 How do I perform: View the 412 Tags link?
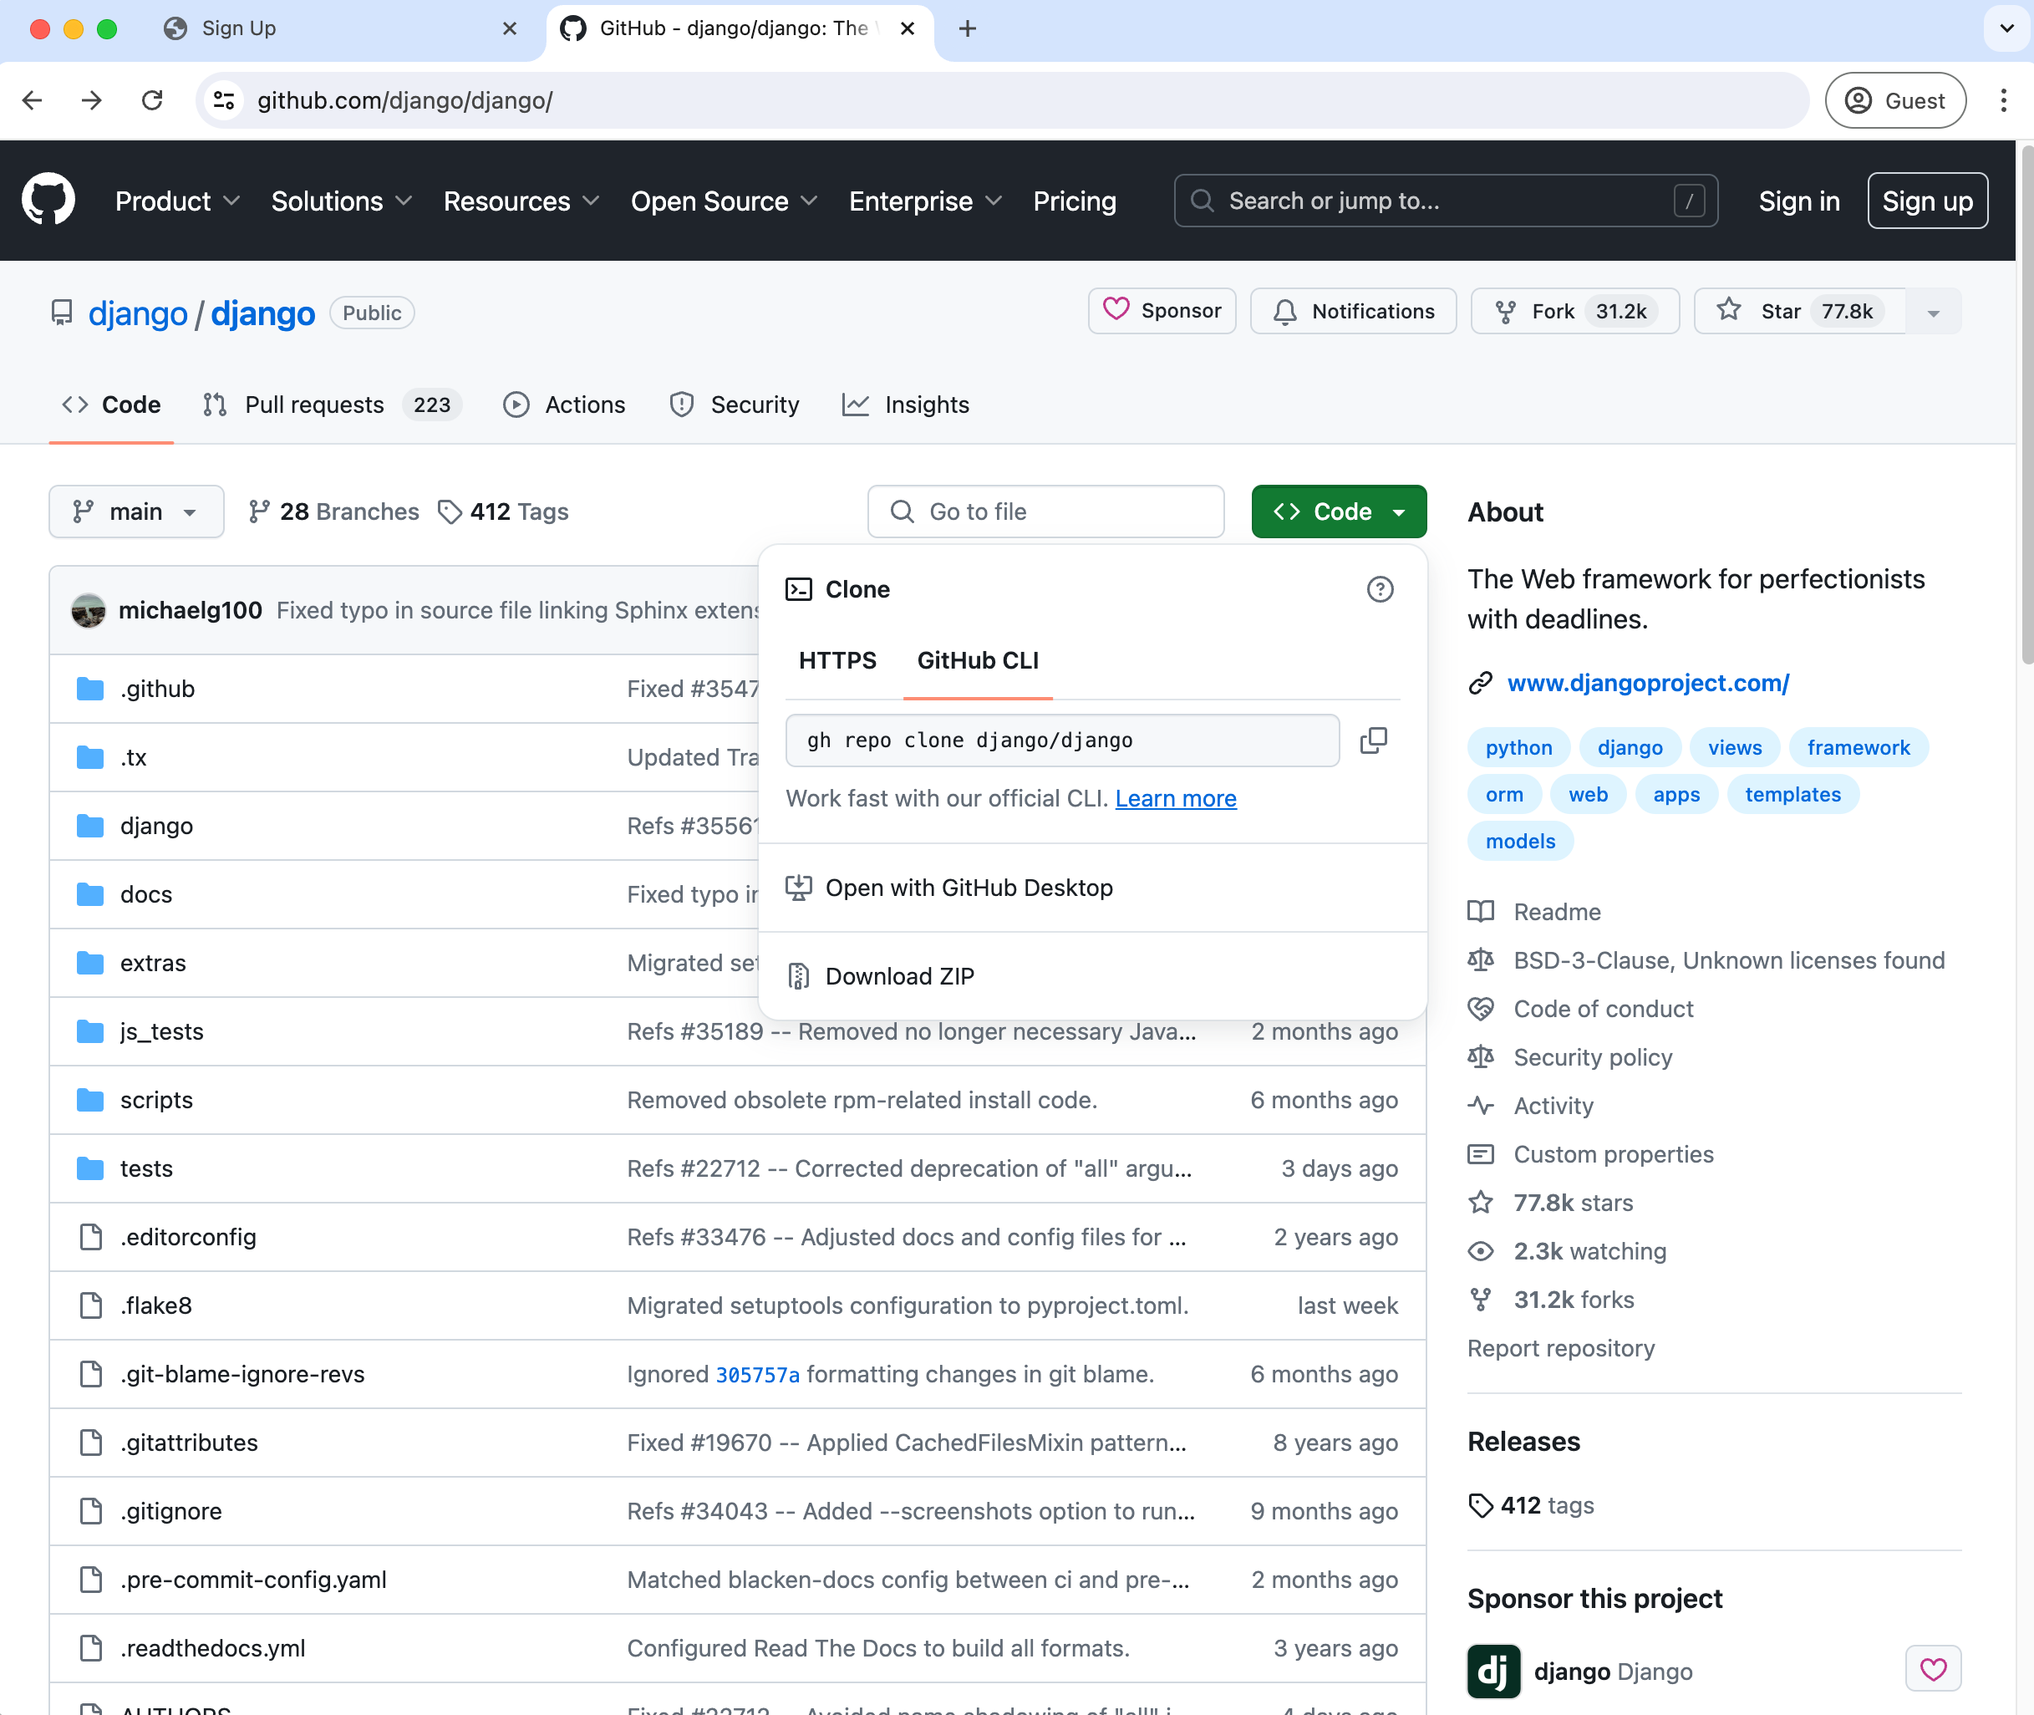point(503,511)
